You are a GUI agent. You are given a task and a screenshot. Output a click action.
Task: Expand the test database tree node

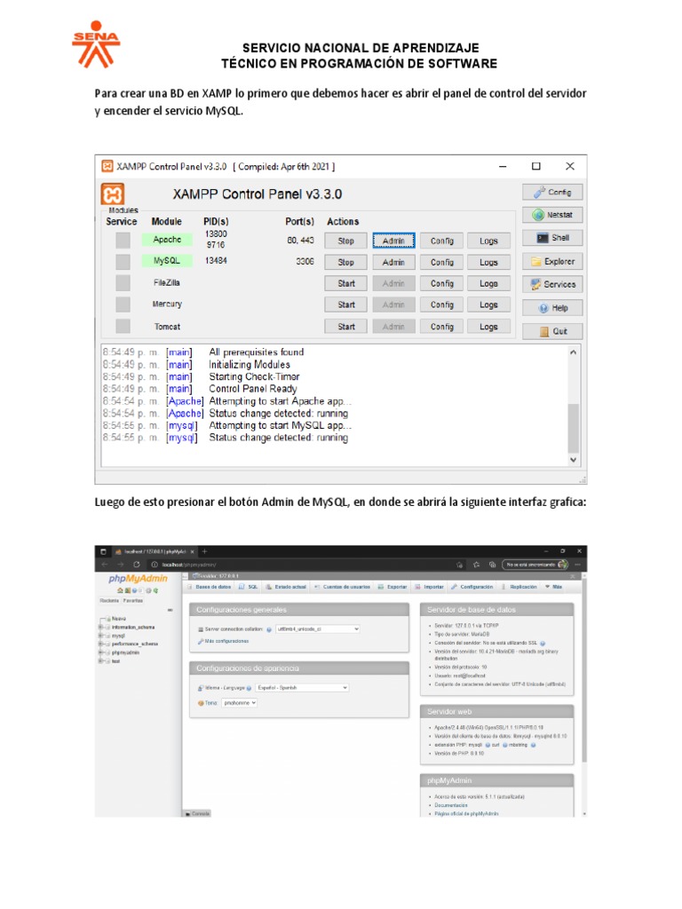(101, 660)
